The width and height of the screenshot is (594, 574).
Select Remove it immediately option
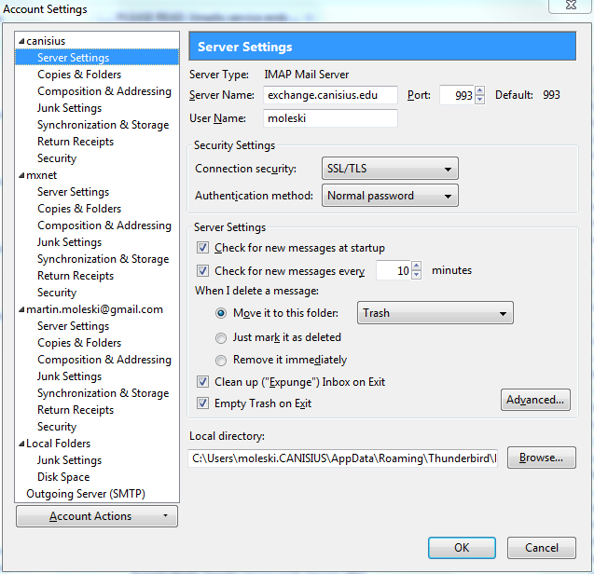pos(221,360)
